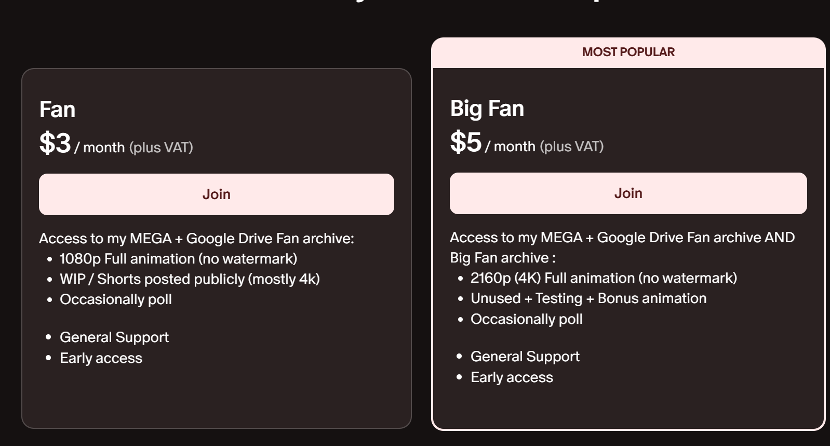Click "General Support" in the Big Fan tier

(525, 357)
